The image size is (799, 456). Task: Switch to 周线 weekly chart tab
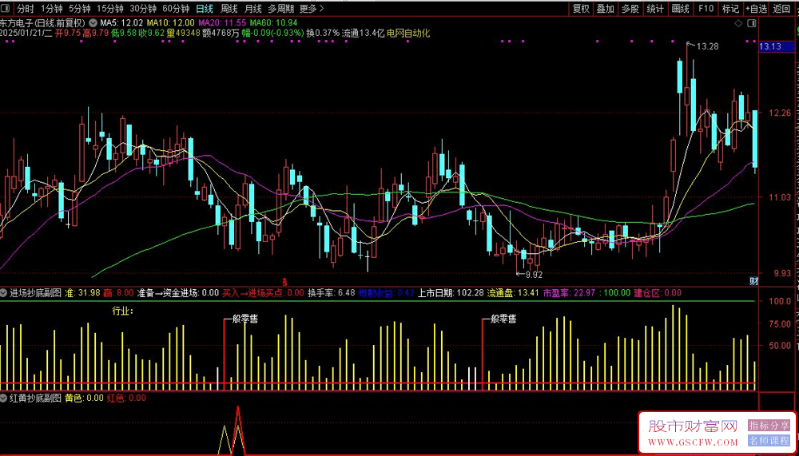pyautogui.click(x=229, y=9)
